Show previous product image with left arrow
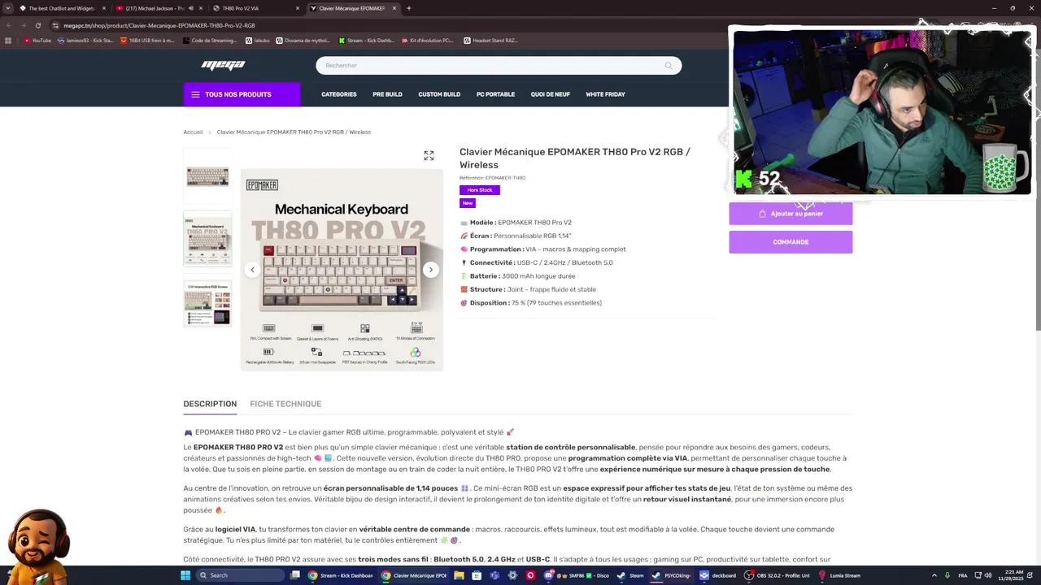Viewport: 1041px width, 585px height. [252, 270]
